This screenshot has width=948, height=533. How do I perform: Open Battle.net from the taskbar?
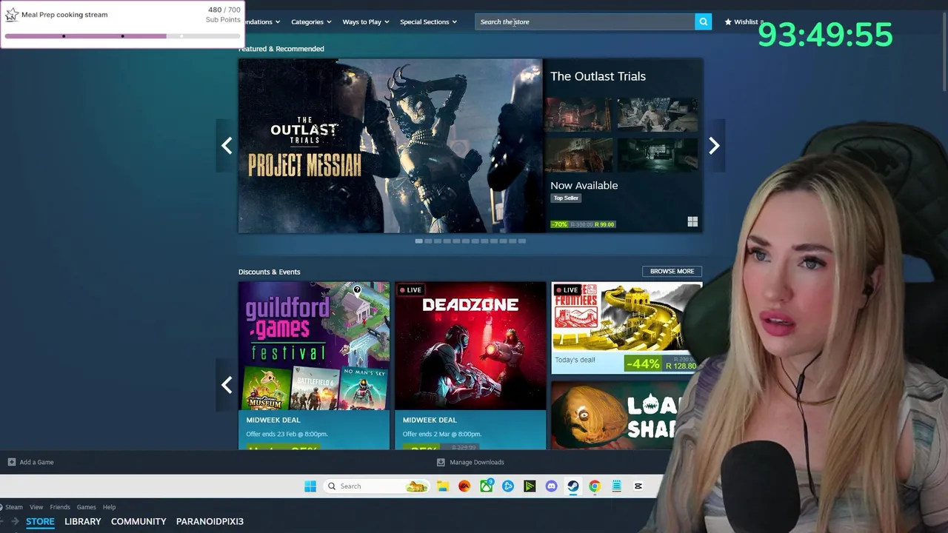point(508,486)
